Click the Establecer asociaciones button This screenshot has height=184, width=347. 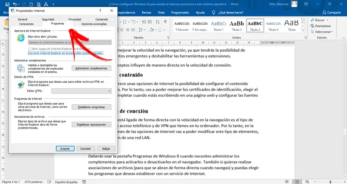coord(92,125)
